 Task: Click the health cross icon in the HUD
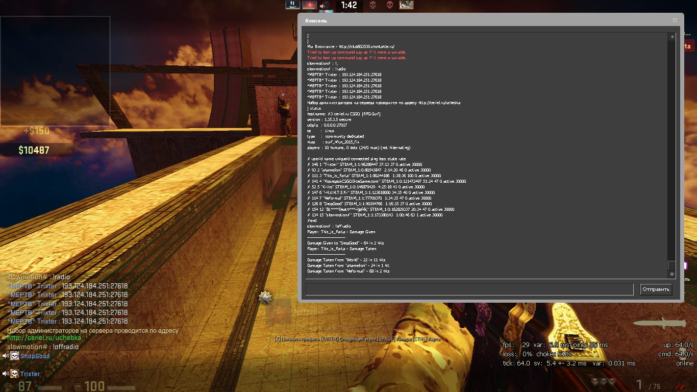tap(9, 387)
